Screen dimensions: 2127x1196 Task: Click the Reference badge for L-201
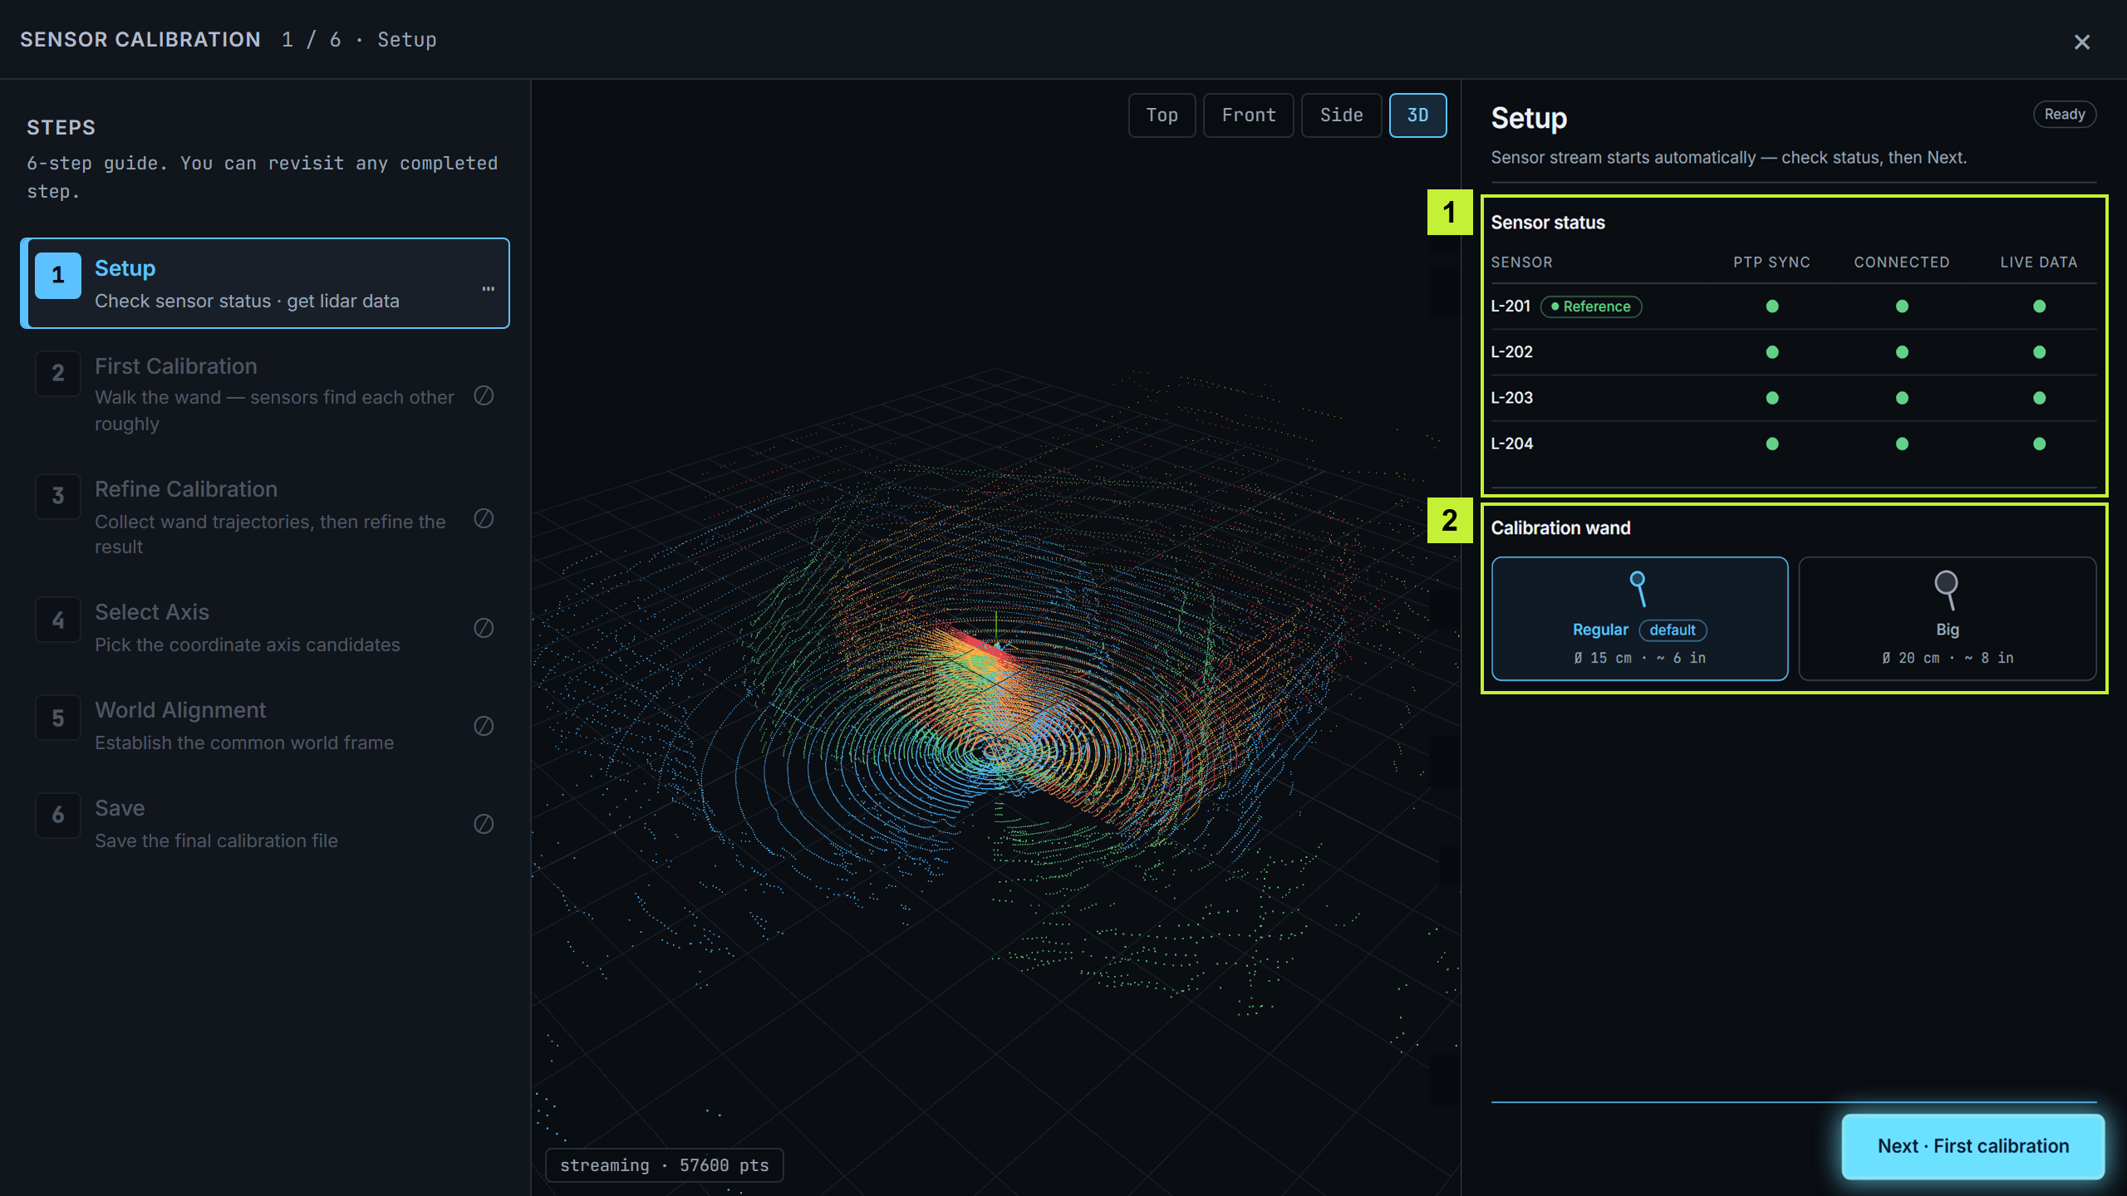[x=1591, y=306]
